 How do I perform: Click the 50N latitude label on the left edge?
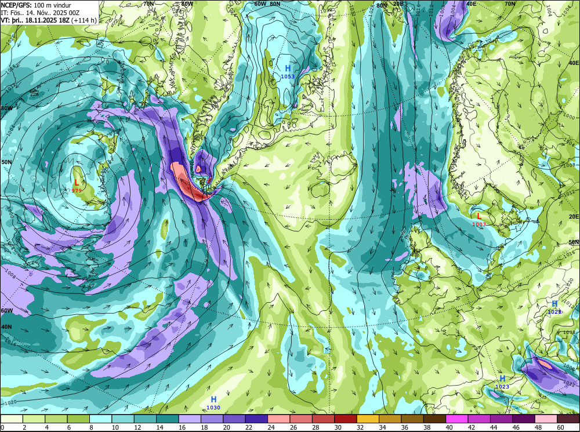tap(6, 162)
